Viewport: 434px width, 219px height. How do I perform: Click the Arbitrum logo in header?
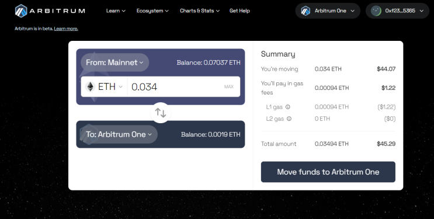coord(50,11)
